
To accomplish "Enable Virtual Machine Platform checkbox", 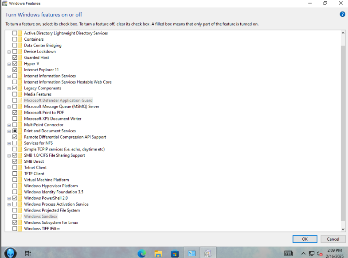I will 15,180.
